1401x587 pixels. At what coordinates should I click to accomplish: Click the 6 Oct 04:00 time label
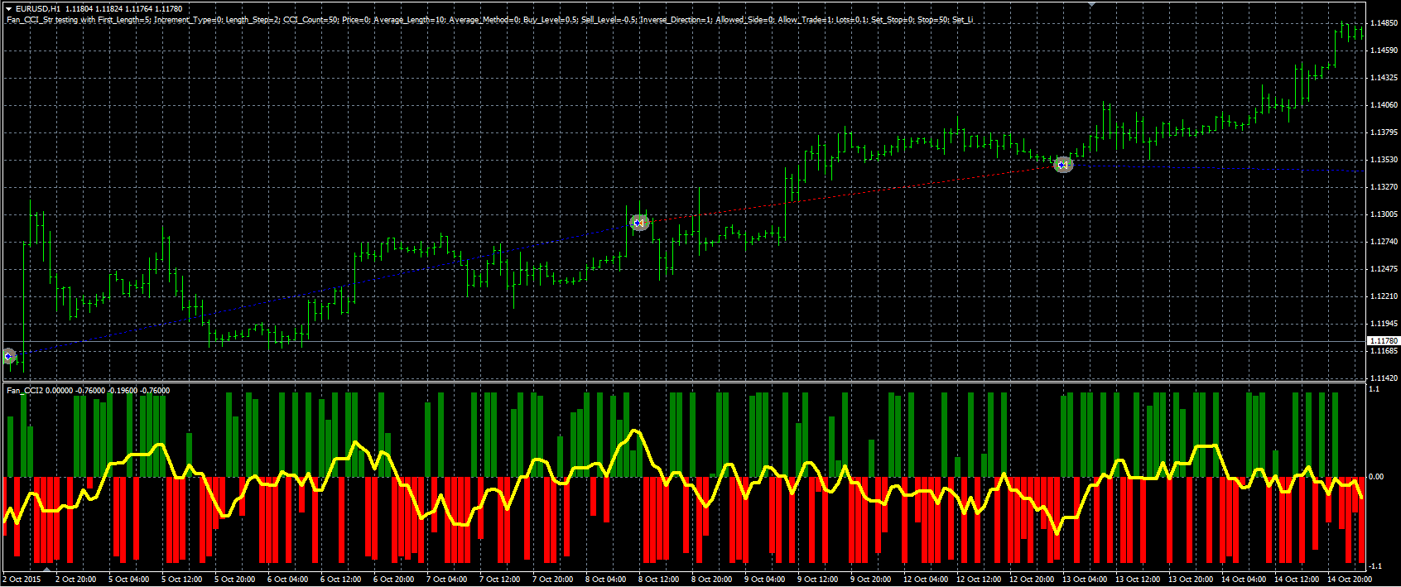click(x=288, y=580)
